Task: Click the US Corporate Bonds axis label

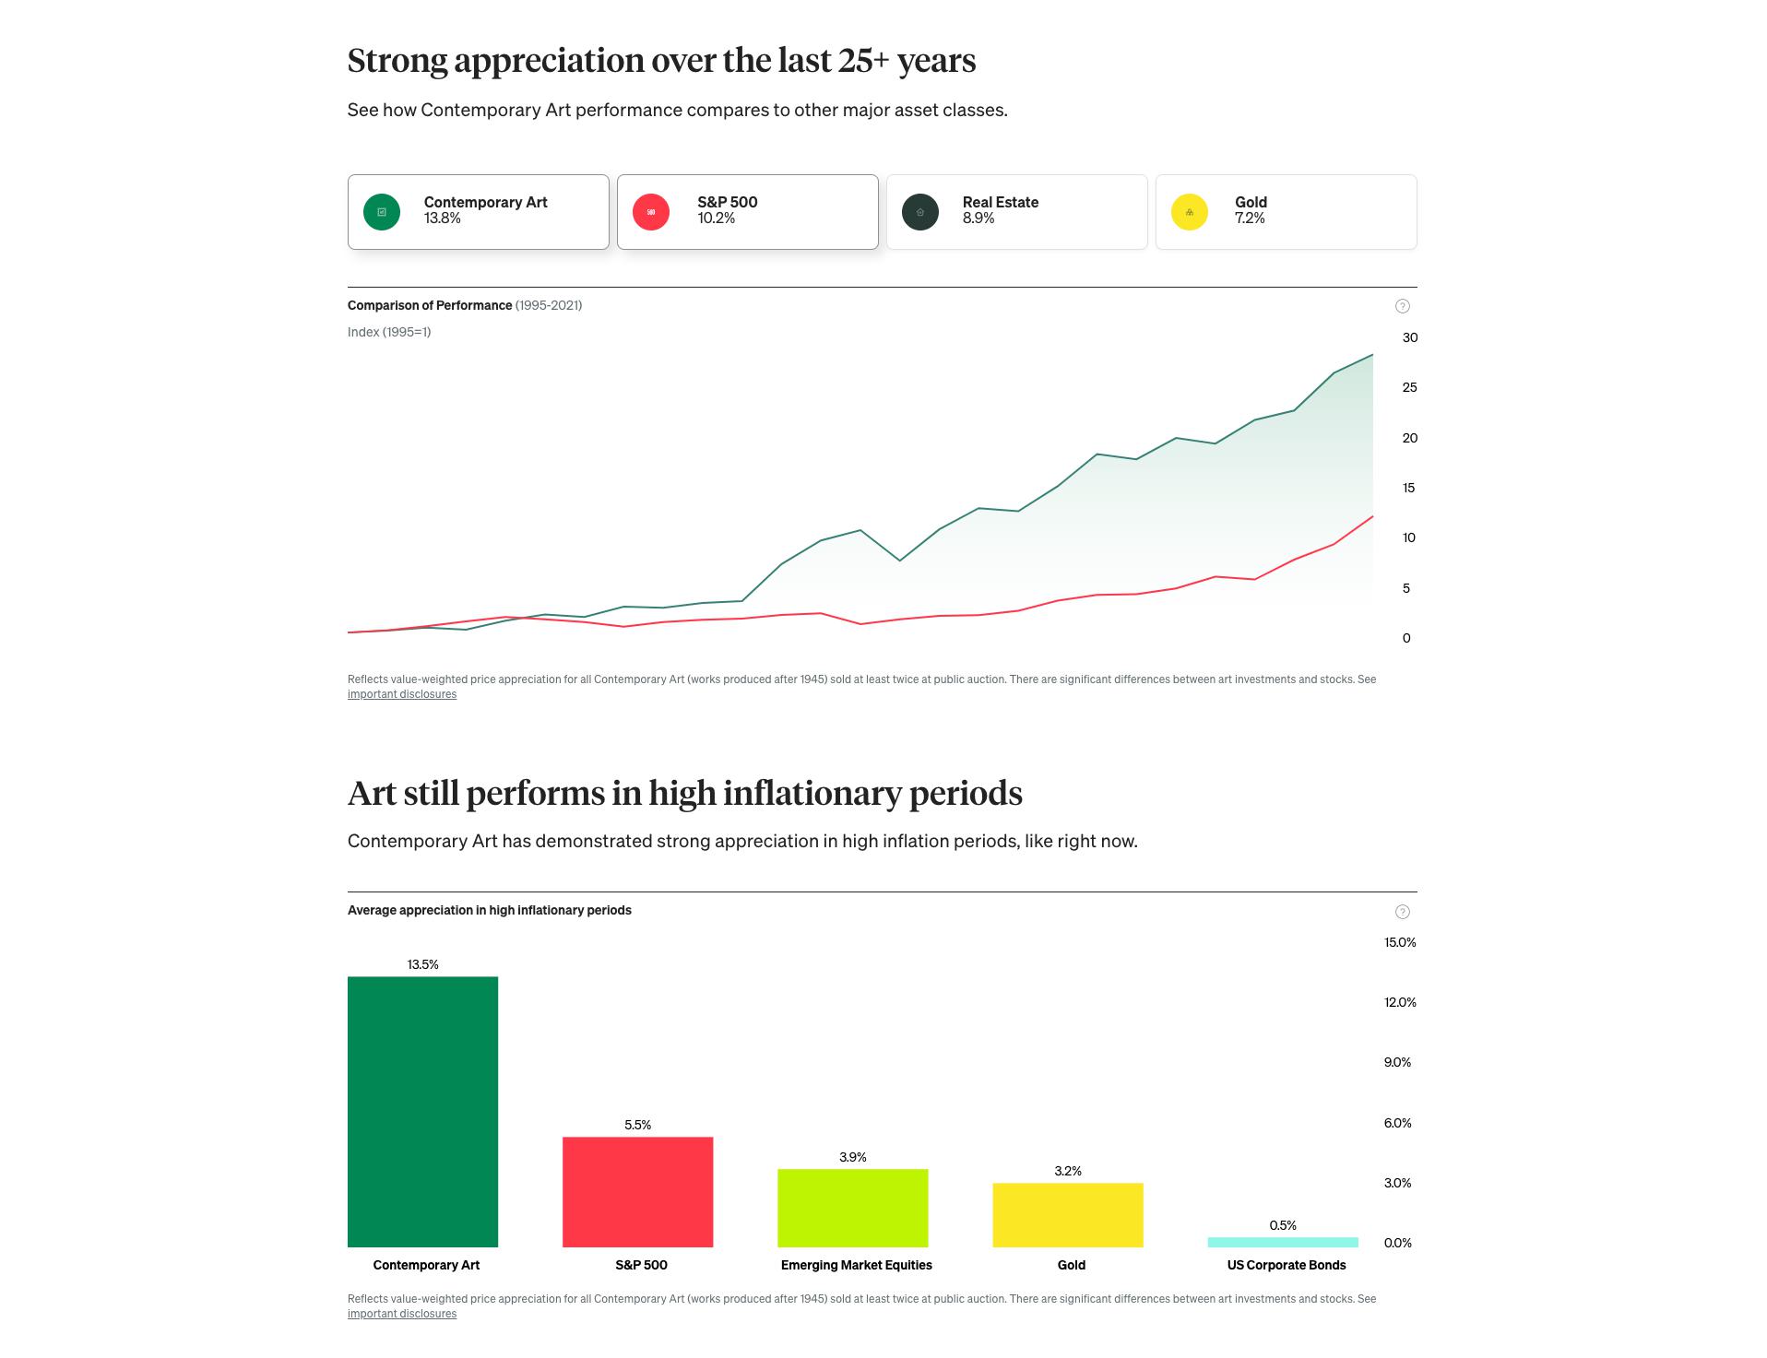Action: (x=1286, y=1265)
